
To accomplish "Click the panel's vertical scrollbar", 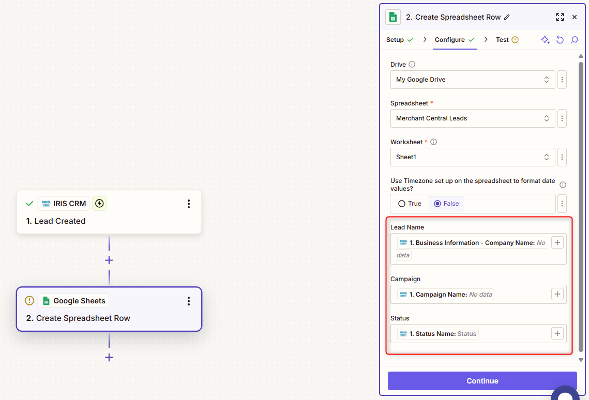I will [581, 207].
